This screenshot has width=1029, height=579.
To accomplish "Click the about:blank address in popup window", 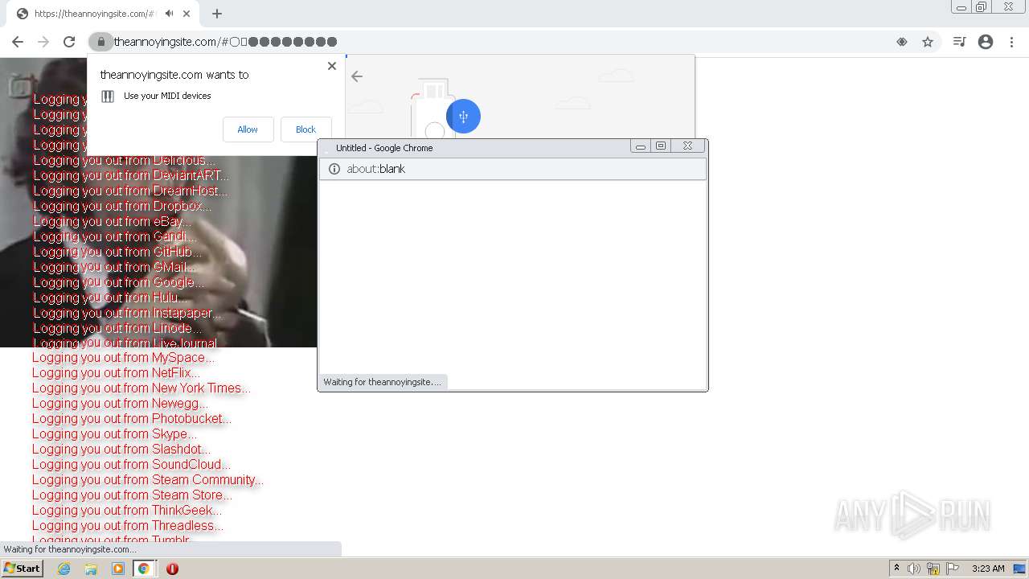I will point(375,169).
